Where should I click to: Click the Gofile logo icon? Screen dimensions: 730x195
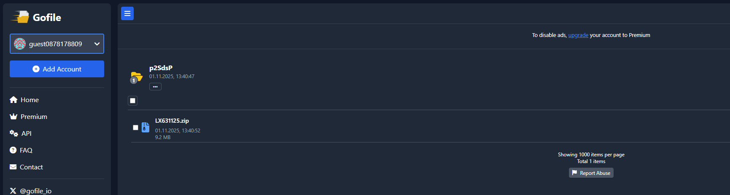pyautogui.click(x=20, y=17)
